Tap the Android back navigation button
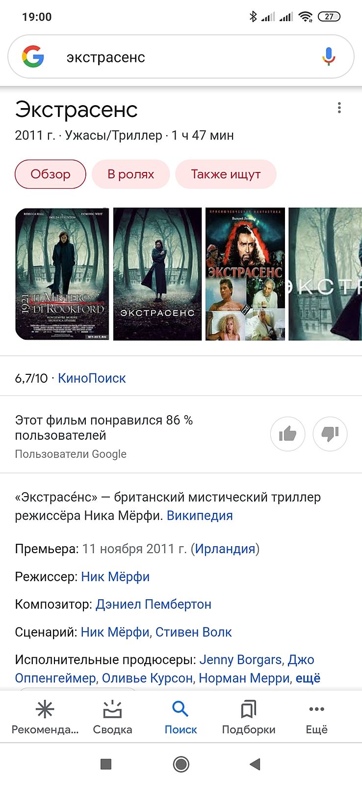This screenshot has width=362, height=786. [x=255, y=764]
